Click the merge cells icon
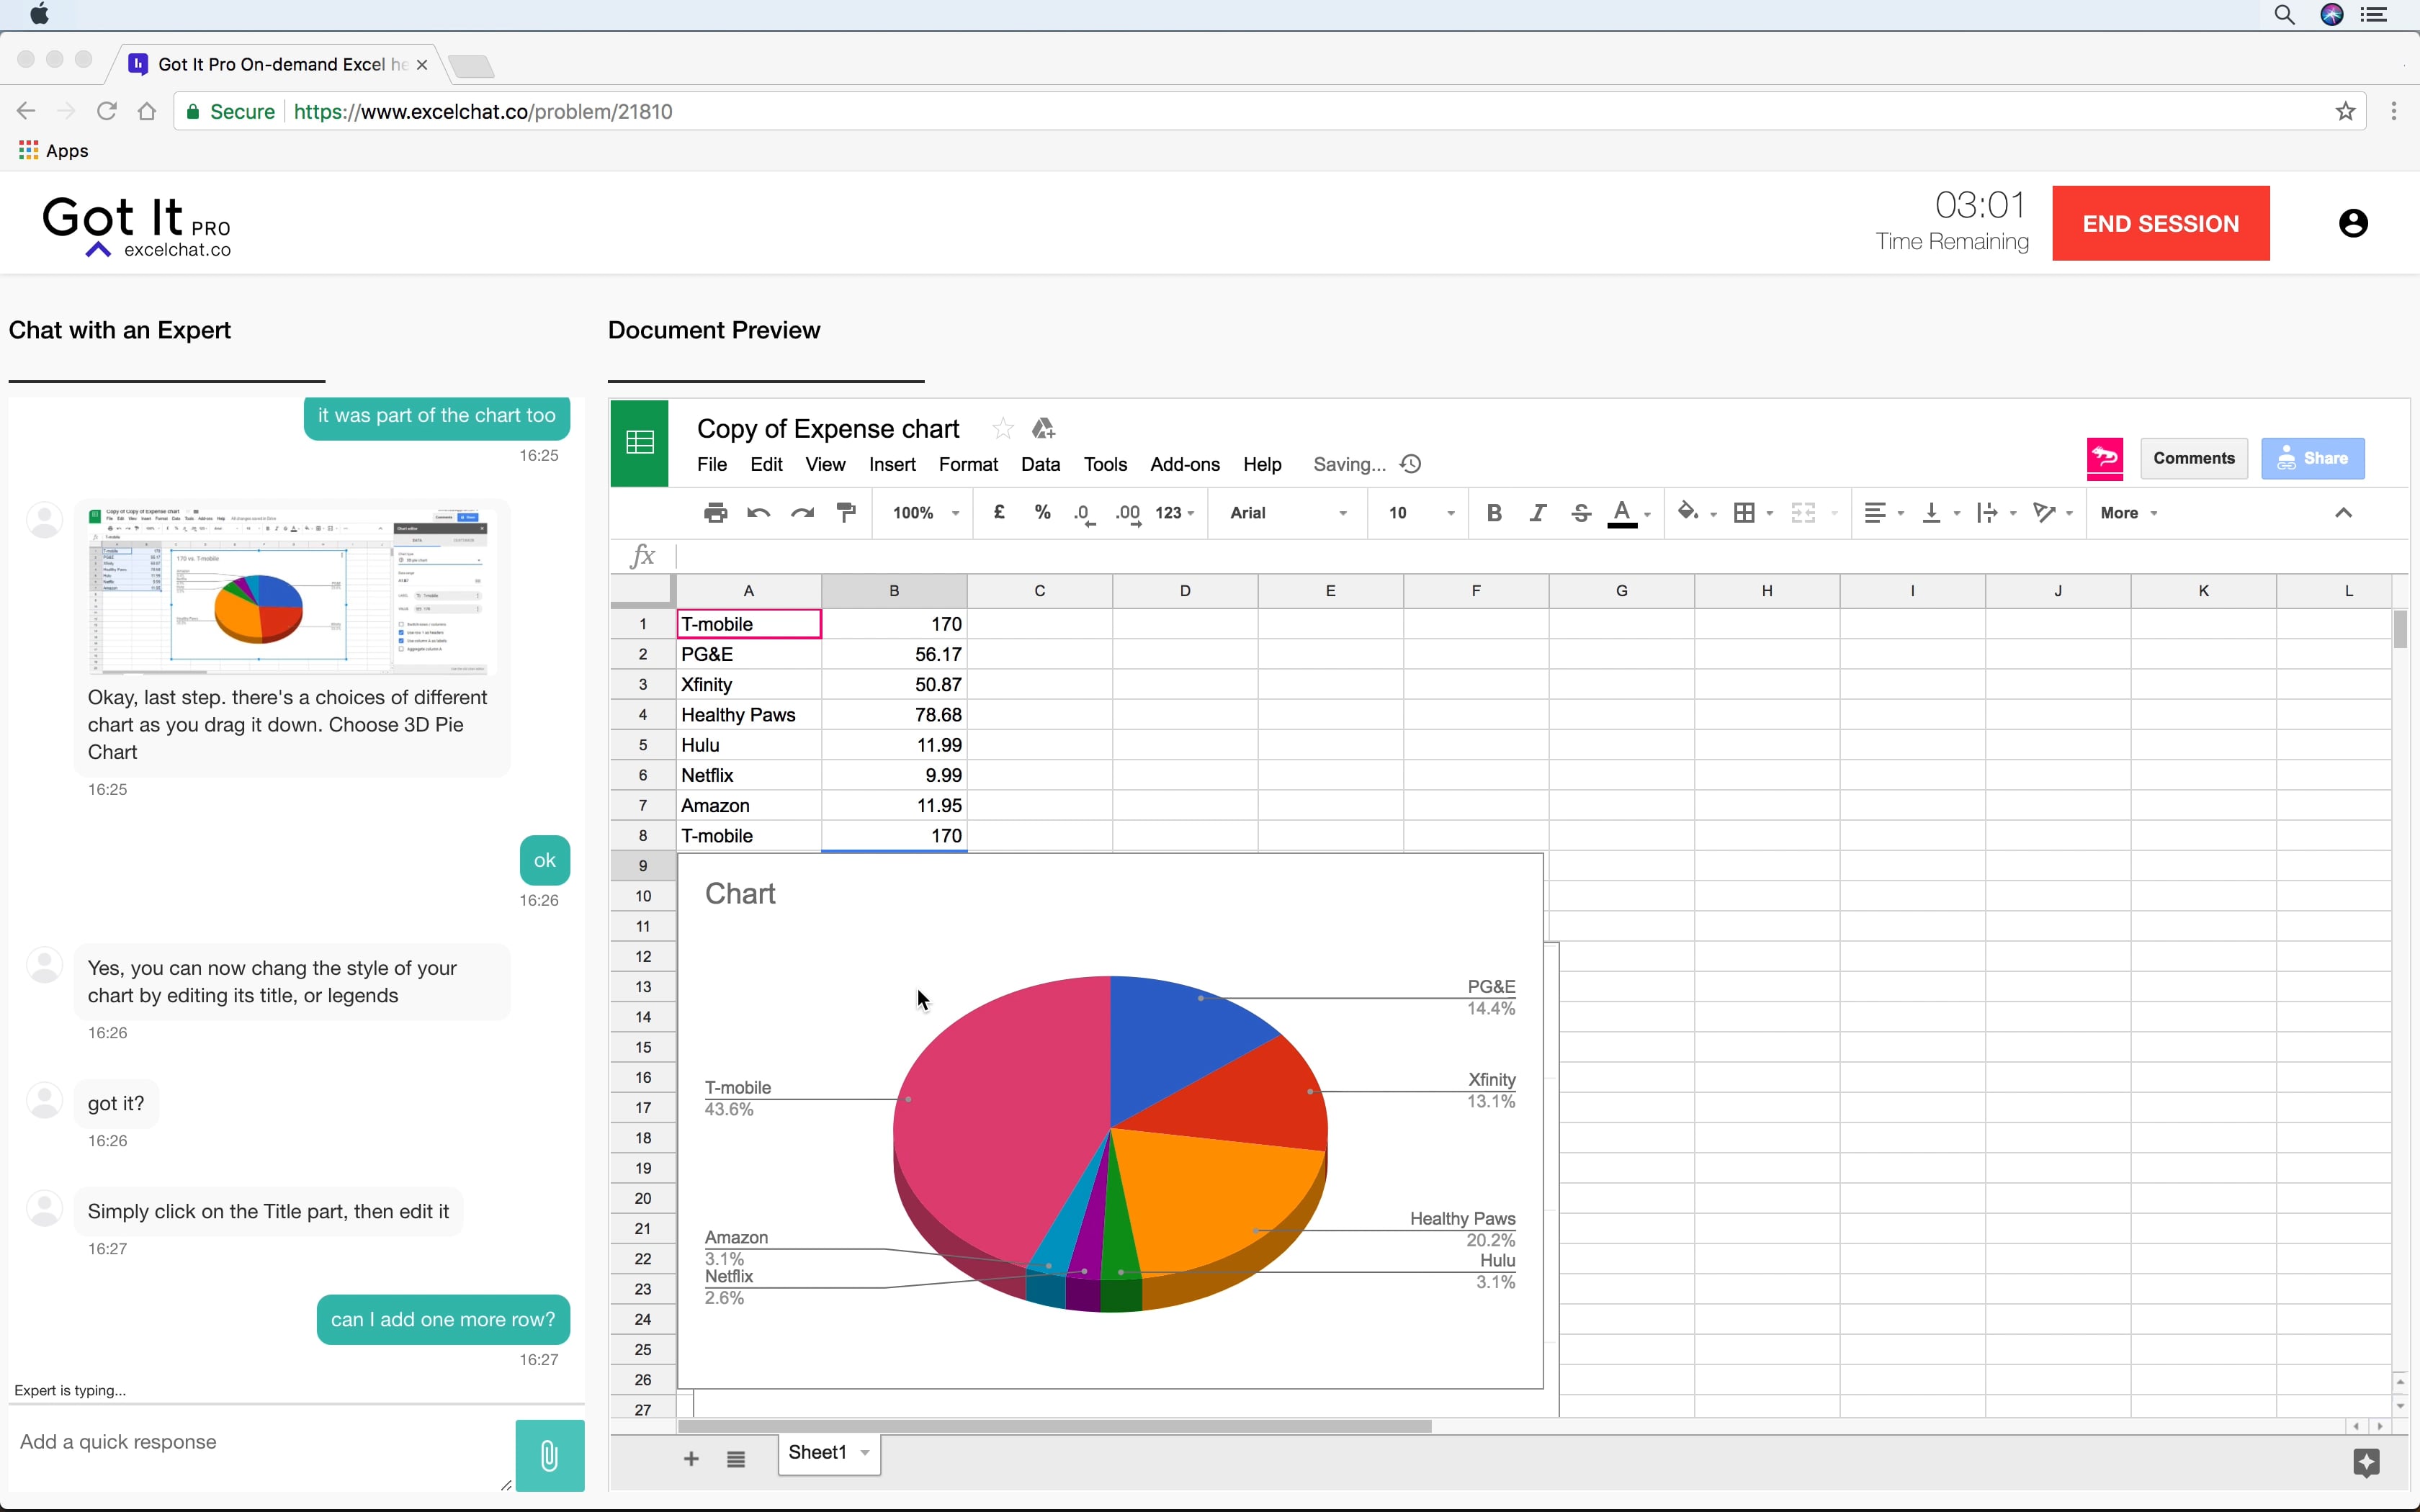 click(1803, 513)
